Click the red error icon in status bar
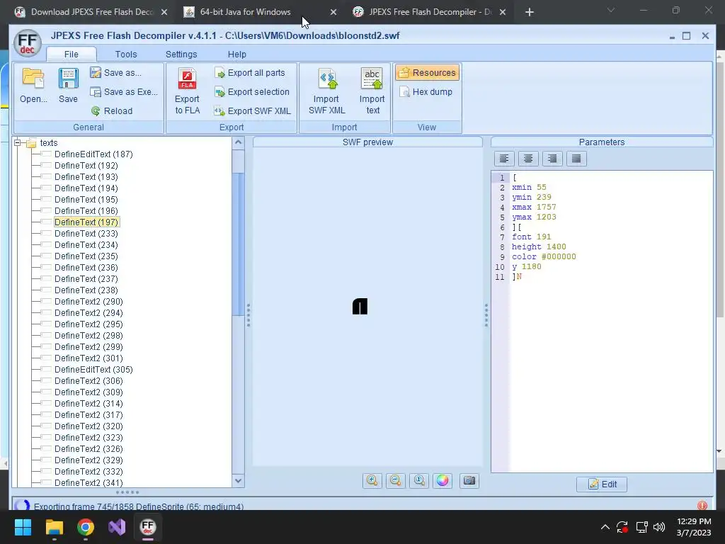 tap(702, 506)
